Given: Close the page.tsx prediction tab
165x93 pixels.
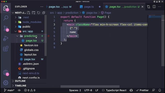Looking at the screenshot, I should coord(142,7).
